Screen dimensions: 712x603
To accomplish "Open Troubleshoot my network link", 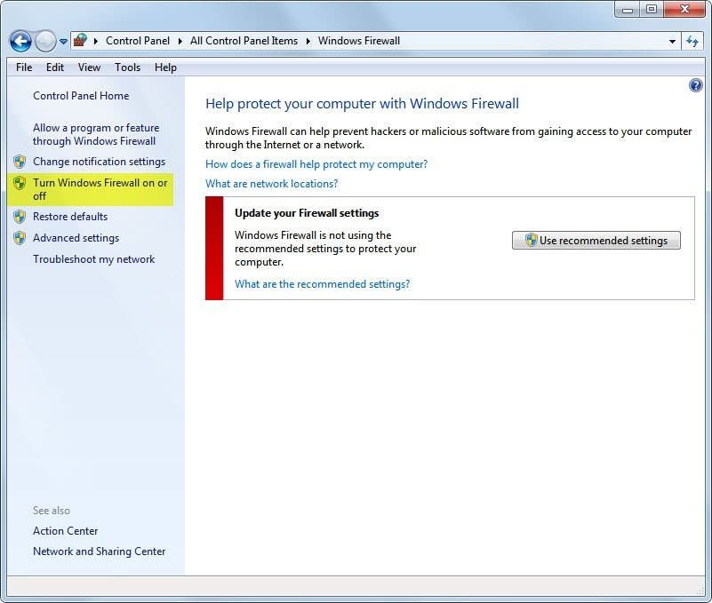I will pos(93,259).
